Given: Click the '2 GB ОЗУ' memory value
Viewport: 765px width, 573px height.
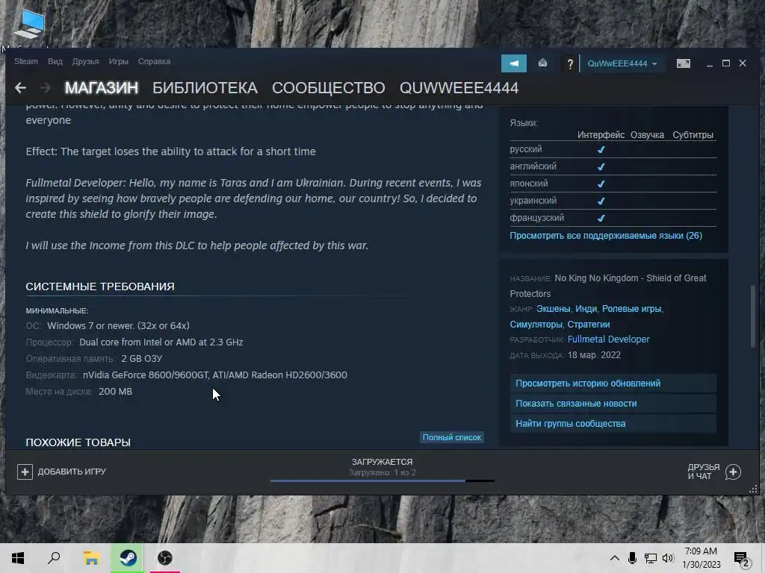Looking at the screenshot, I should (x=141, y=359).
